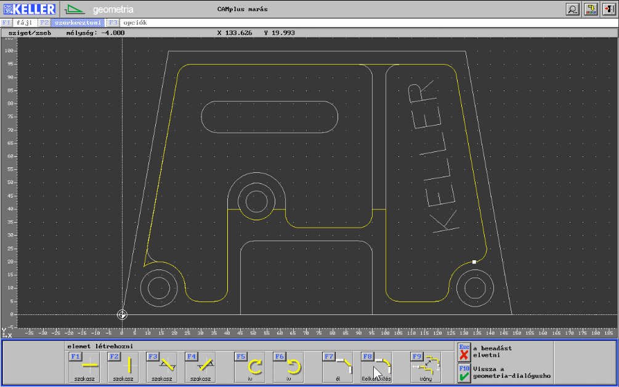Select the F2 vertical line segment tool
This screenshot has height=387, width=619.
coord(123,367)
